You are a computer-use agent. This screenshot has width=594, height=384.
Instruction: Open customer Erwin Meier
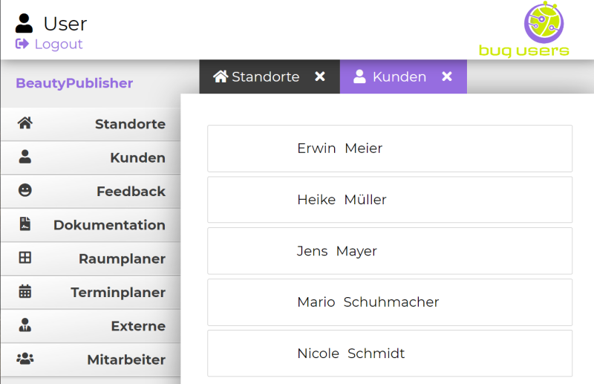point(339,149)
